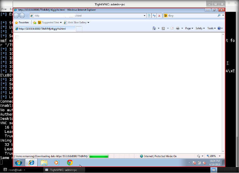Screen dimensions: 239x173
Task: Switch to root@kali terminal in Kali taskbar
Action: point(15,170)
